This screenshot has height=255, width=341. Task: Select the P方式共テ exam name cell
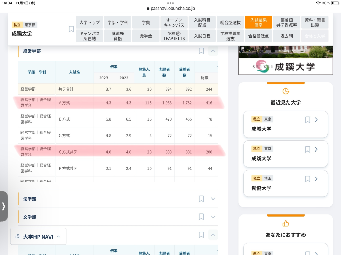click(75, 168)
